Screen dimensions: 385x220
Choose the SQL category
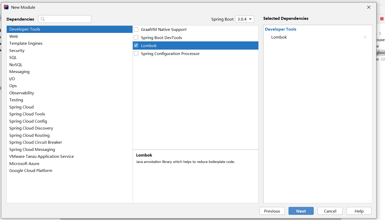(x=13, y=58)
